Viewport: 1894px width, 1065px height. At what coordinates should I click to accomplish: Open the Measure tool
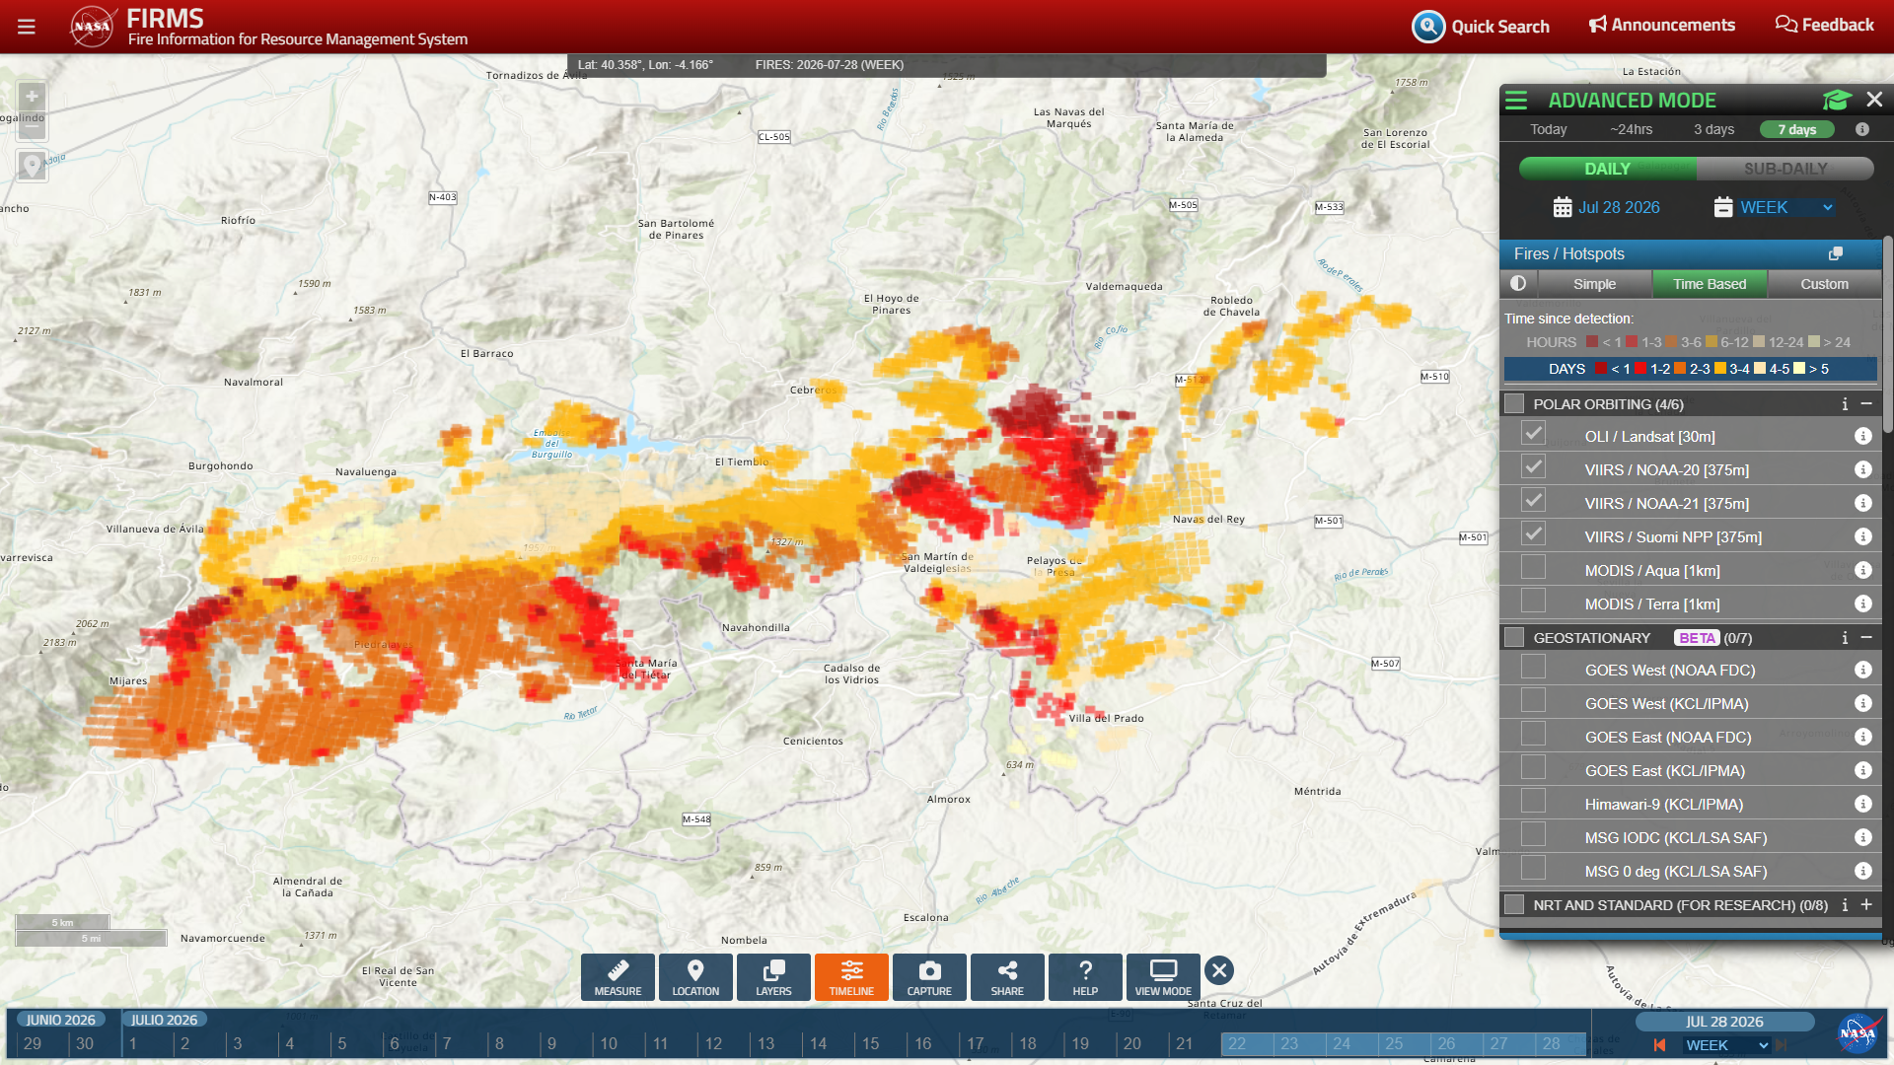[x=618, y=977]
